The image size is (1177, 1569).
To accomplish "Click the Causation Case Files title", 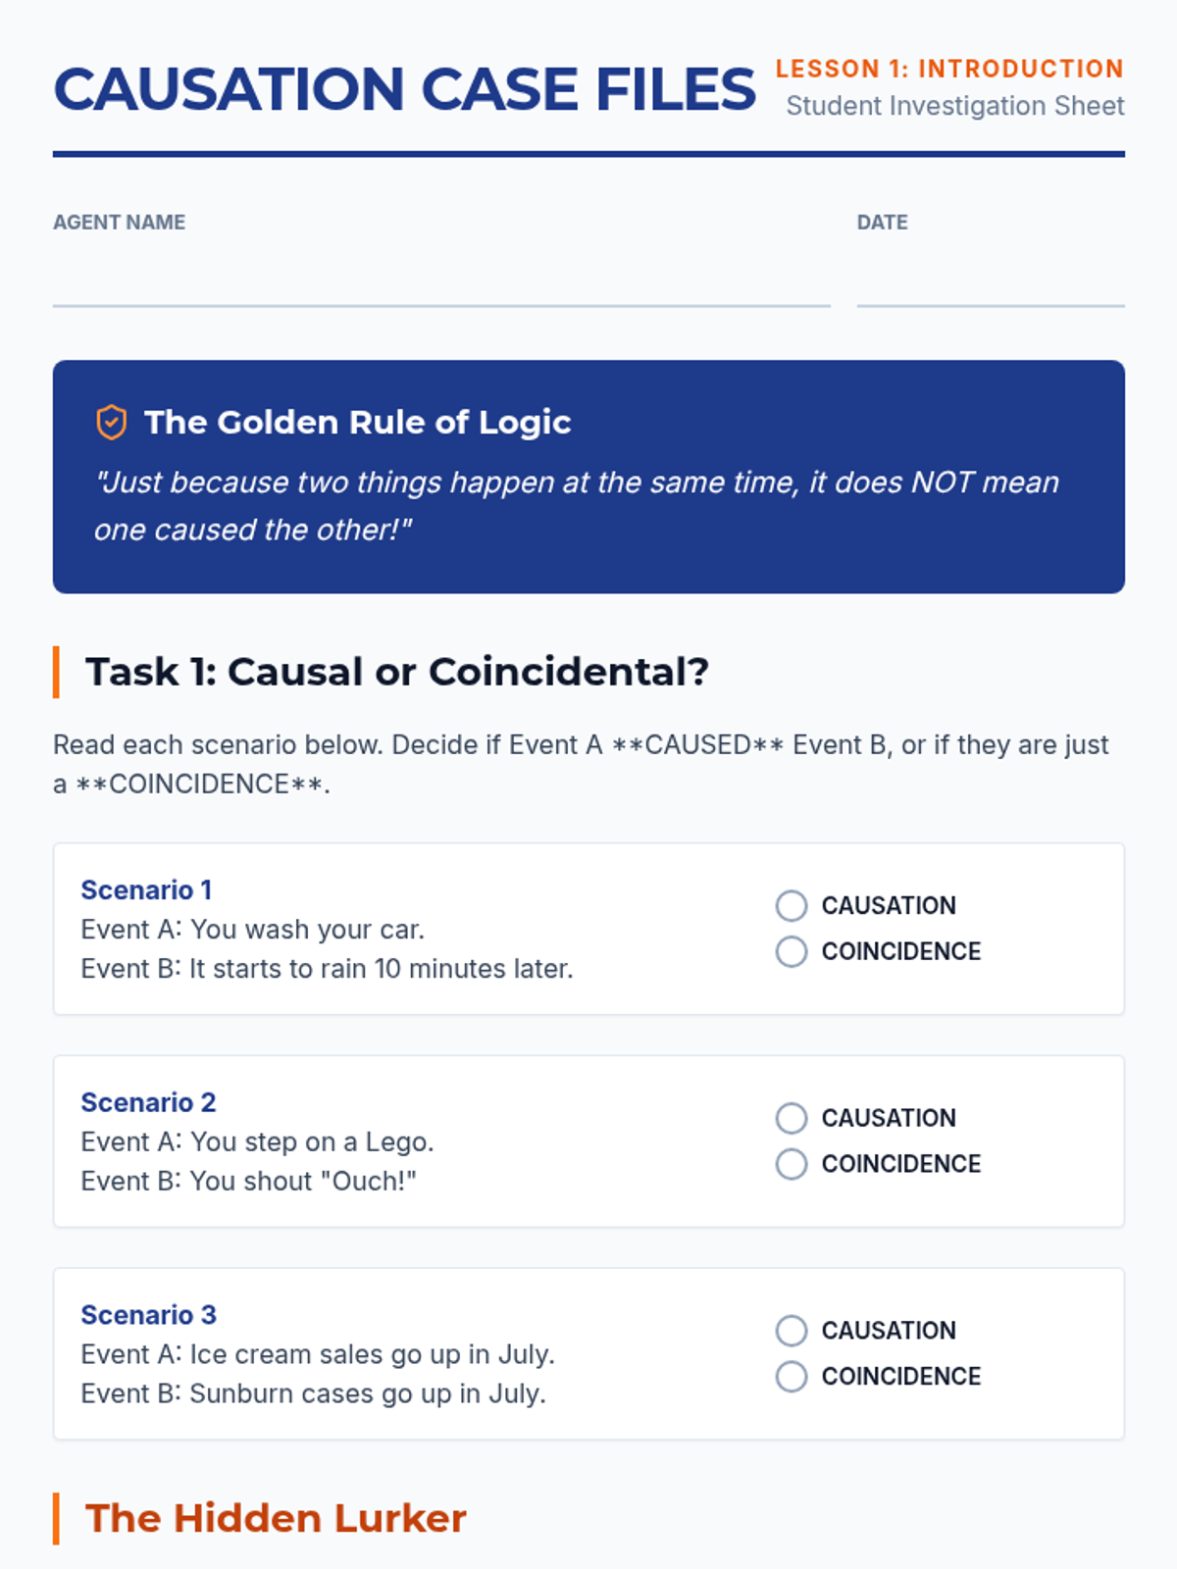I will pos(404,89).
